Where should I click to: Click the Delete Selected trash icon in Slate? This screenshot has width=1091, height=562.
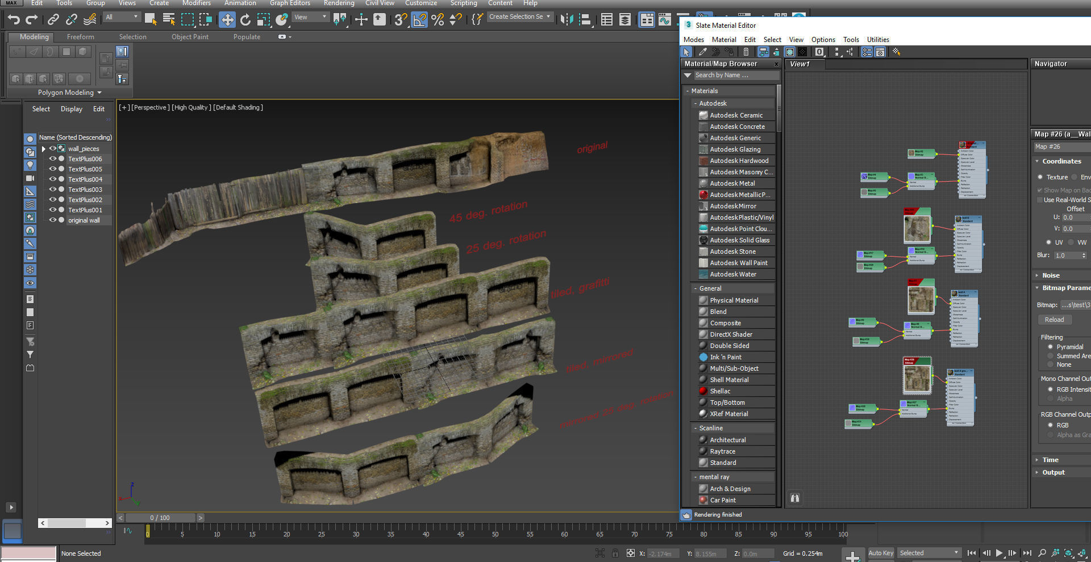tap(746, 52)
